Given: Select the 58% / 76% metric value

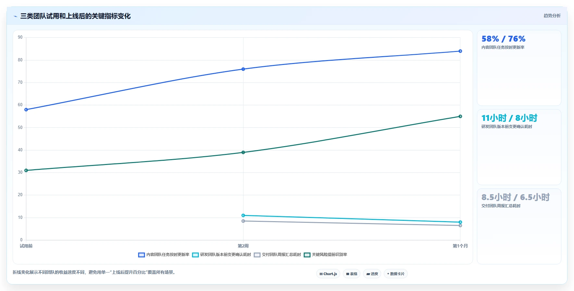Looking at the screenshot, I should (504, 39).
